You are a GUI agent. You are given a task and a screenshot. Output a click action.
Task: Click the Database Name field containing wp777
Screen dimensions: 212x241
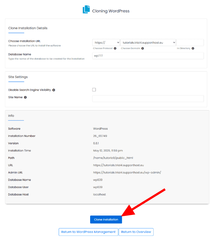(148, 56)
